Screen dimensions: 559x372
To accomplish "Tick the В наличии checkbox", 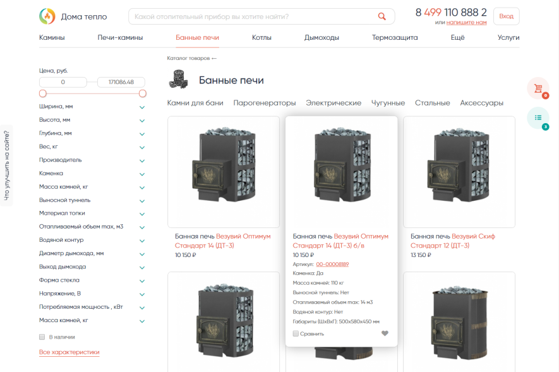I will (x=42, y=337).
